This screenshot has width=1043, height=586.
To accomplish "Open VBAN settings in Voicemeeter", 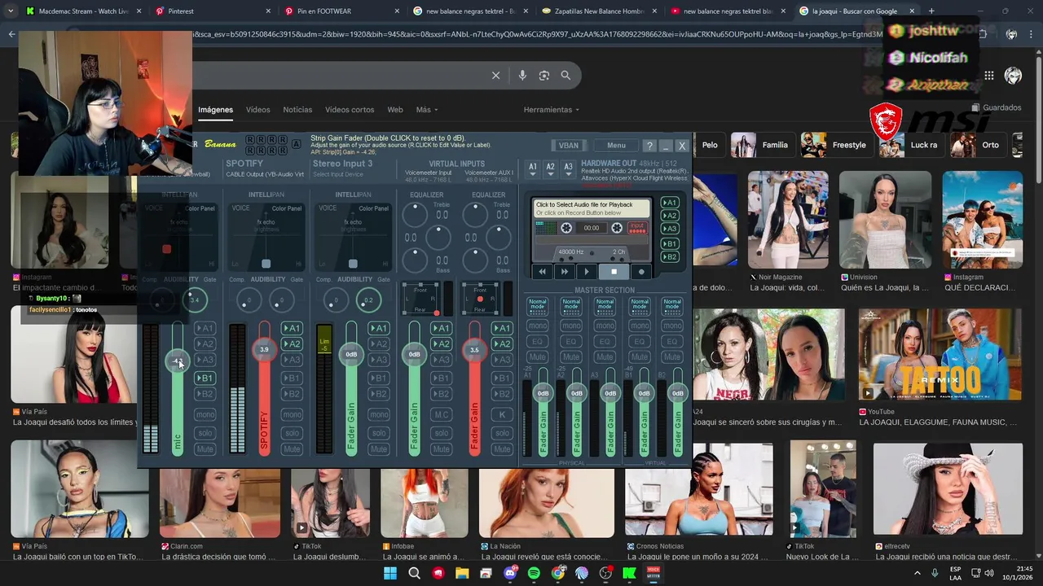I will click(x=568, y=146).
